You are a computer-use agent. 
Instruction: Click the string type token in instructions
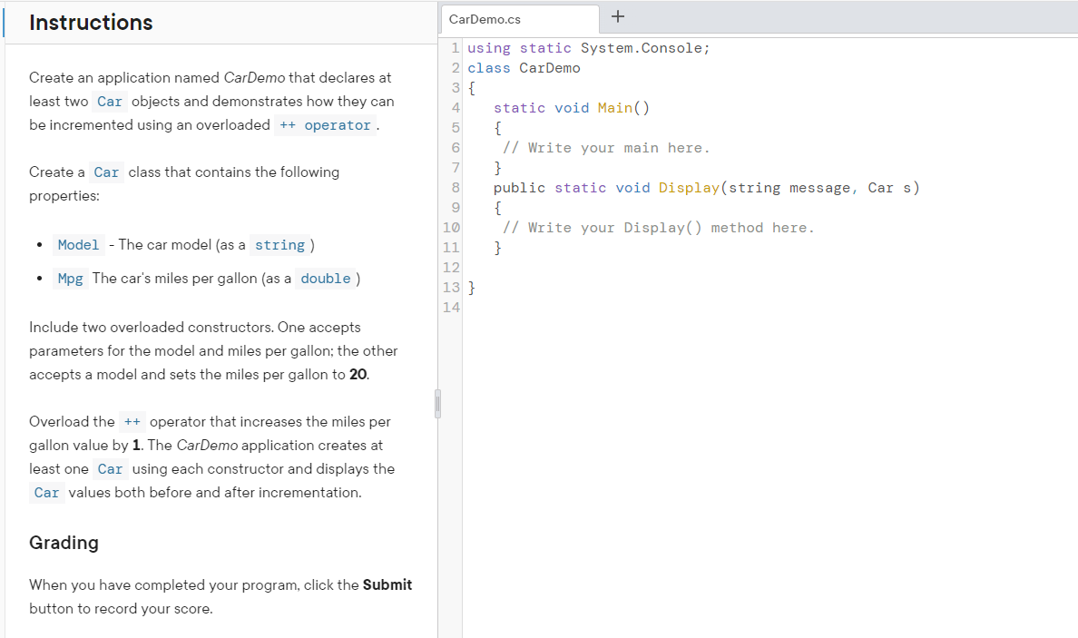point(280,244)
